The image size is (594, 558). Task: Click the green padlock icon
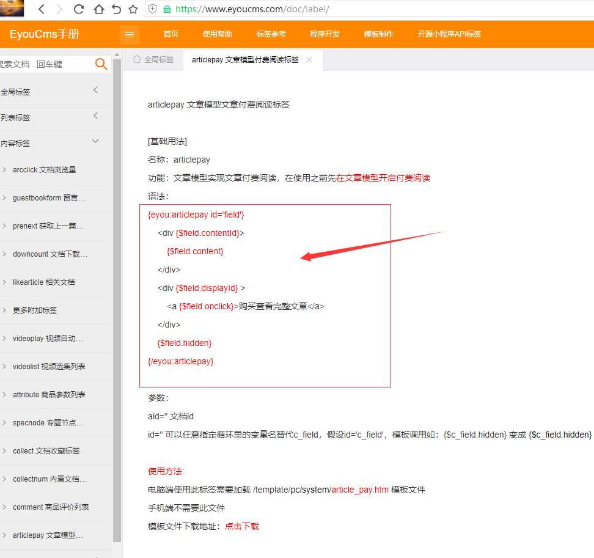pyautogui.click(x=167, y=9)
